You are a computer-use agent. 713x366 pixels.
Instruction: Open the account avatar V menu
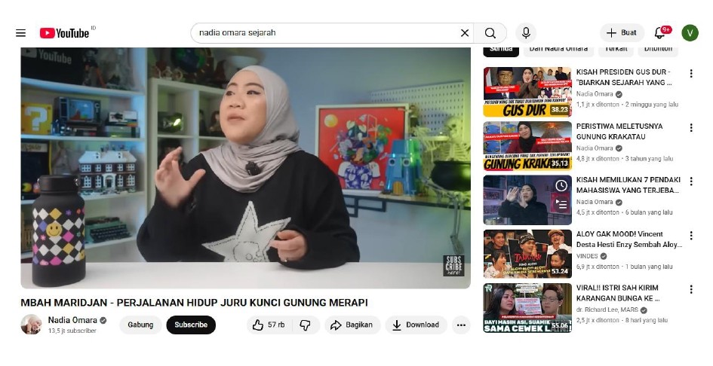tap(690, 32)
